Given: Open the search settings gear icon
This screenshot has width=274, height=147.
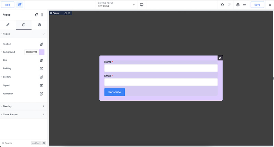Looking at the screenshot, I should coord(44,143).
